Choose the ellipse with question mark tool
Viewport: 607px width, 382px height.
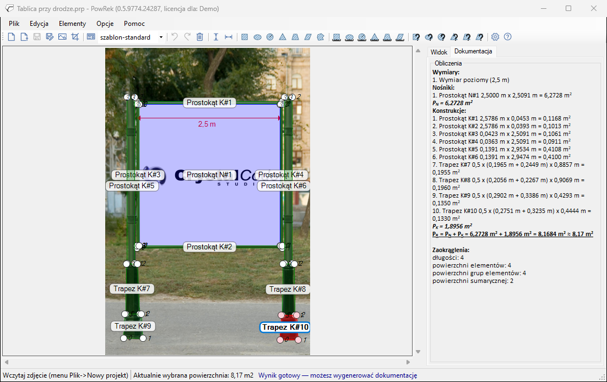(429, 37)
